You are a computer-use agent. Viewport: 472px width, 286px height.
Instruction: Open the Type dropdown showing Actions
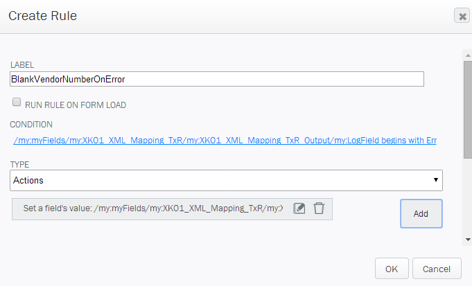(226, 181)
